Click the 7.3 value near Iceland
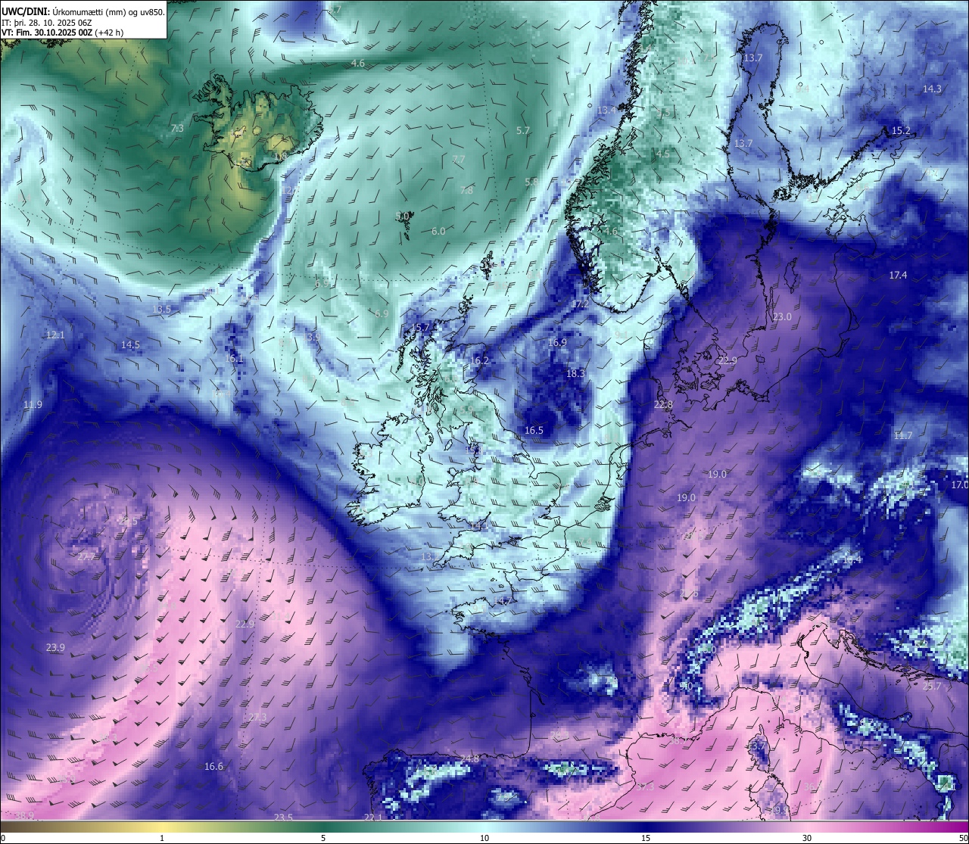The image size is (969, 844). point(177,129)
